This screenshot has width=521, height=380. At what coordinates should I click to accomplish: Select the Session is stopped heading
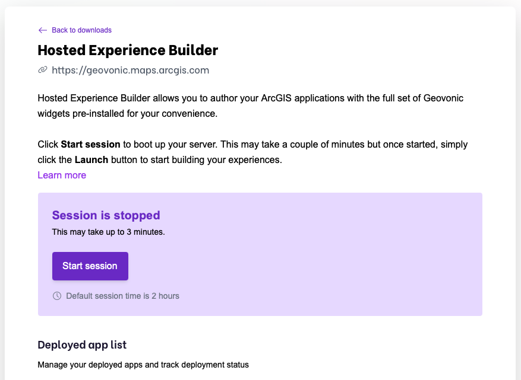pos(106,215)
